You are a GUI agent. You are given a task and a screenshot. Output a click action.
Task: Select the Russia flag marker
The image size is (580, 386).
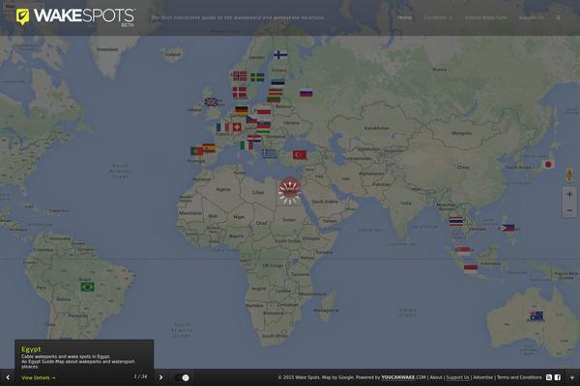(305, 93)
